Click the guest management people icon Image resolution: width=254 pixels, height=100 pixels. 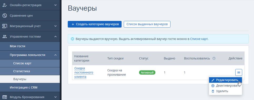point(4,37)
